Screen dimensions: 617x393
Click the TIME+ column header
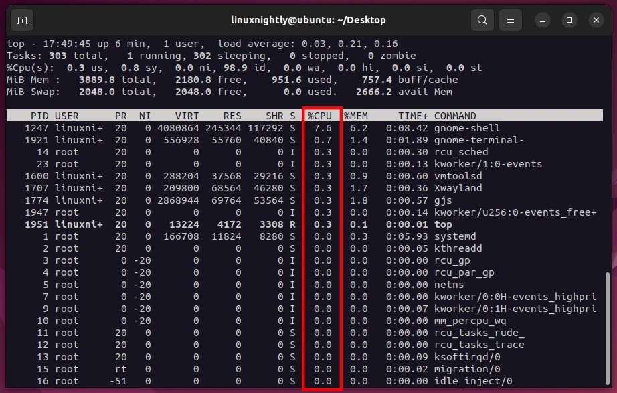point(413,116)
